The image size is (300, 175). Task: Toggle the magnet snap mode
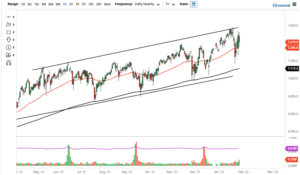[x=9, y=63]
